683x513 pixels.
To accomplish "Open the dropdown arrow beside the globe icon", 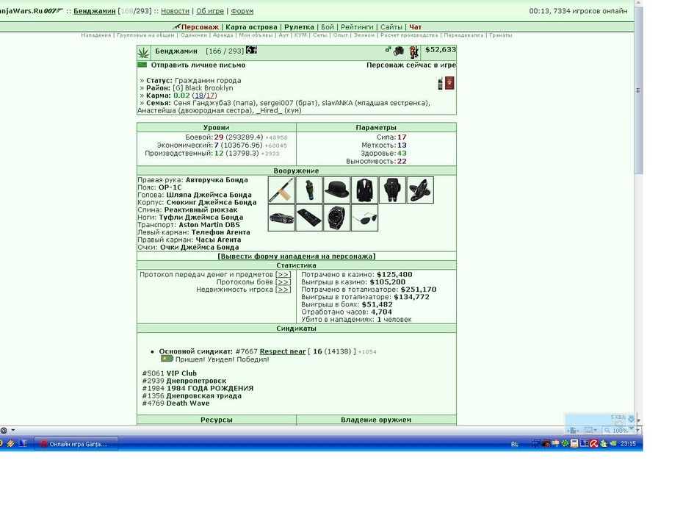I will (13, 430).
